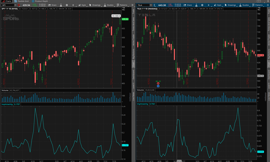The image size is (270, 162).
Task: Open the chart grid layout selector icon
Action: (259, 1)
